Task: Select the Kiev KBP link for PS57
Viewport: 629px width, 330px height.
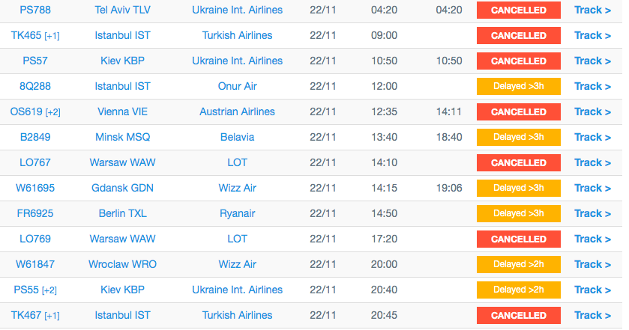Action: pos(122,61)
